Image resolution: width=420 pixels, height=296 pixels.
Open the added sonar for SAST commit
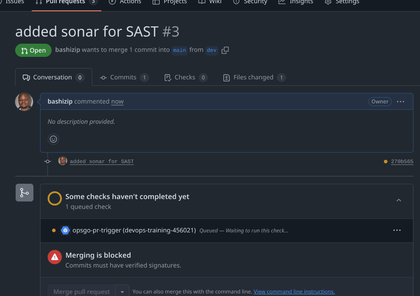(x=102, y=161)
